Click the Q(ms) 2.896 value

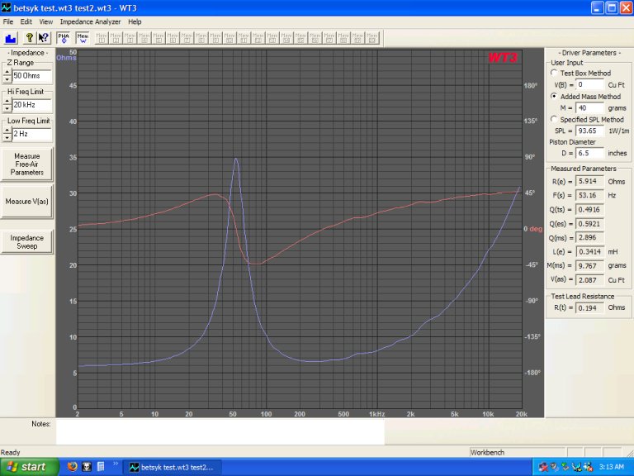coord(589,238)
